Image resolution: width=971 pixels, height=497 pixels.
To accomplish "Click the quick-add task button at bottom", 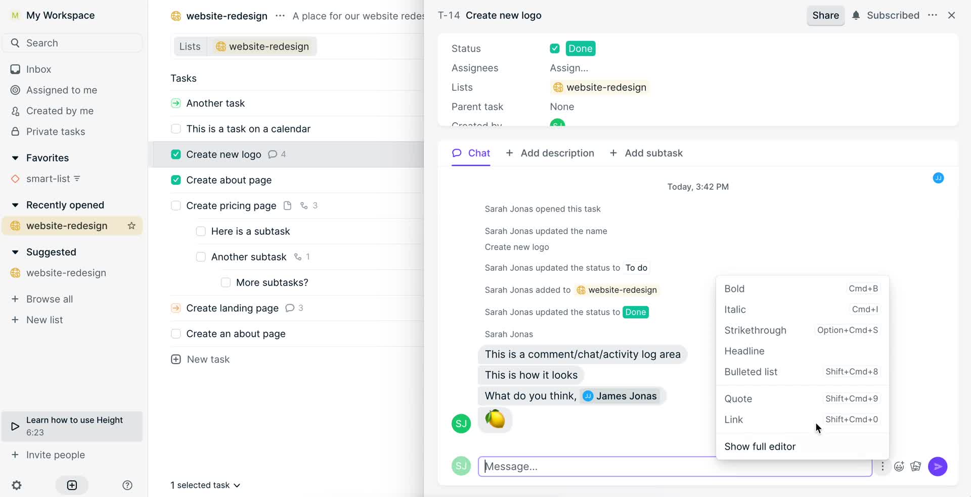I will coord(72,485).
